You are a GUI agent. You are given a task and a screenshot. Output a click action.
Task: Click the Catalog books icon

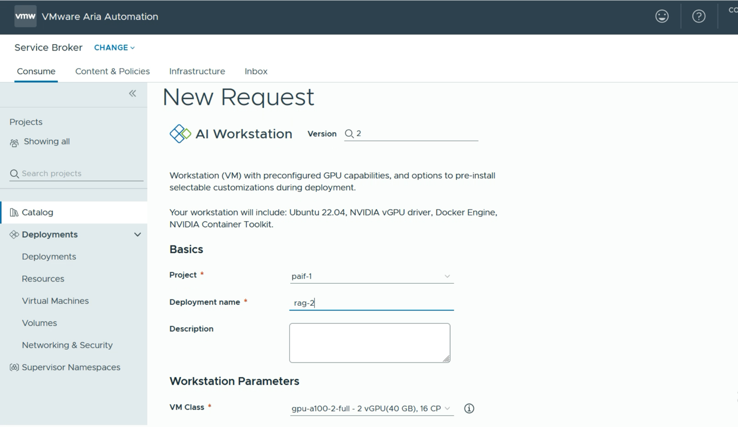14,212
